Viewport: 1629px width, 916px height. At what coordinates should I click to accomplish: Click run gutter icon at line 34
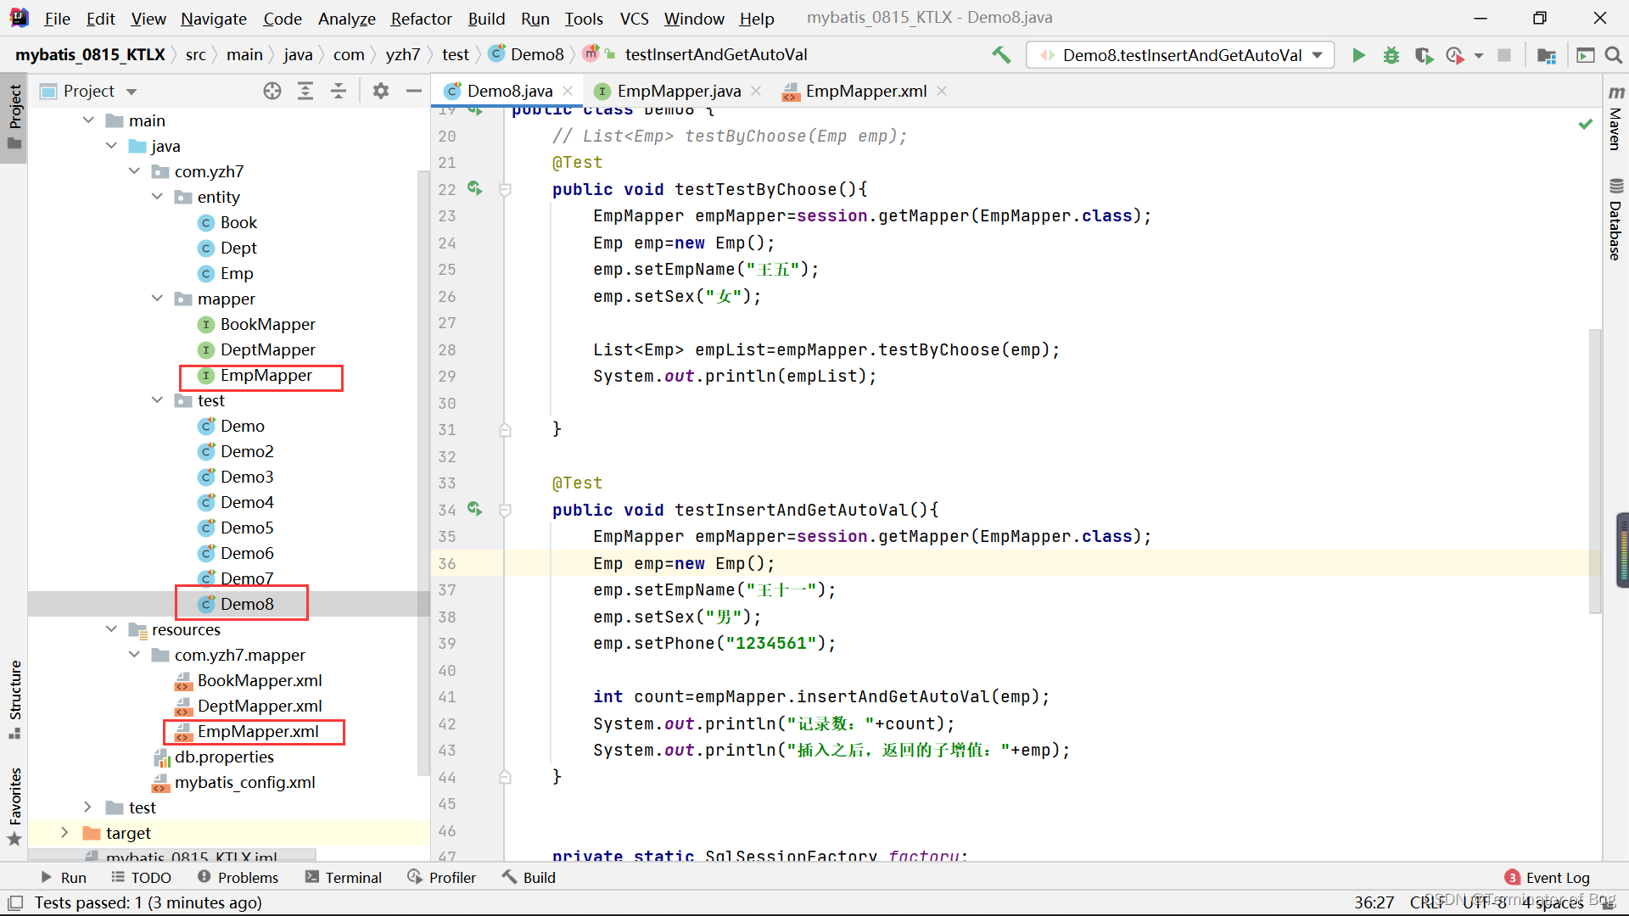tap(475, 509)
